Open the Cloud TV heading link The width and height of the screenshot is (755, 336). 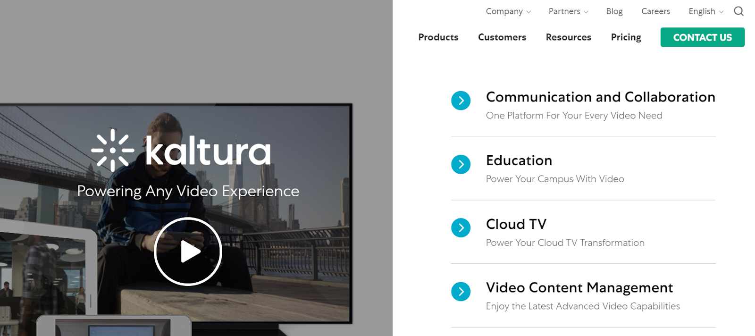click(x=516, y=224)
